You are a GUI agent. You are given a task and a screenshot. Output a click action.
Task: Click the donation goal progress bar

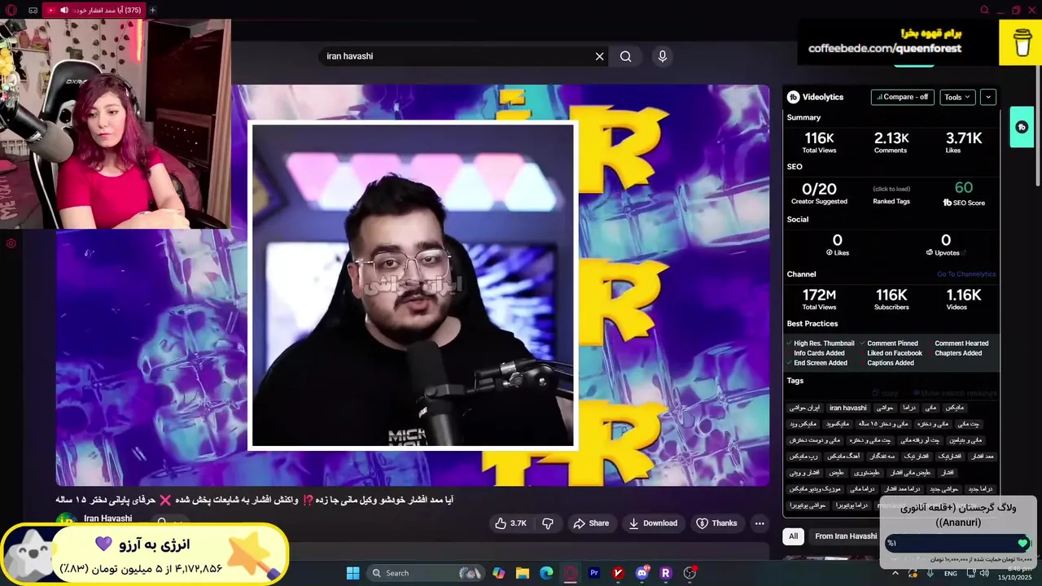[957, 543]
